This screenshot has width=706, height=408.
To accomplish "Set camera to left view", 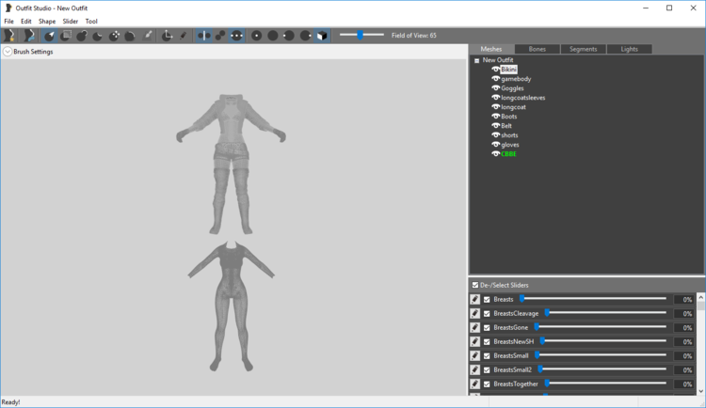I will point(289,36).
